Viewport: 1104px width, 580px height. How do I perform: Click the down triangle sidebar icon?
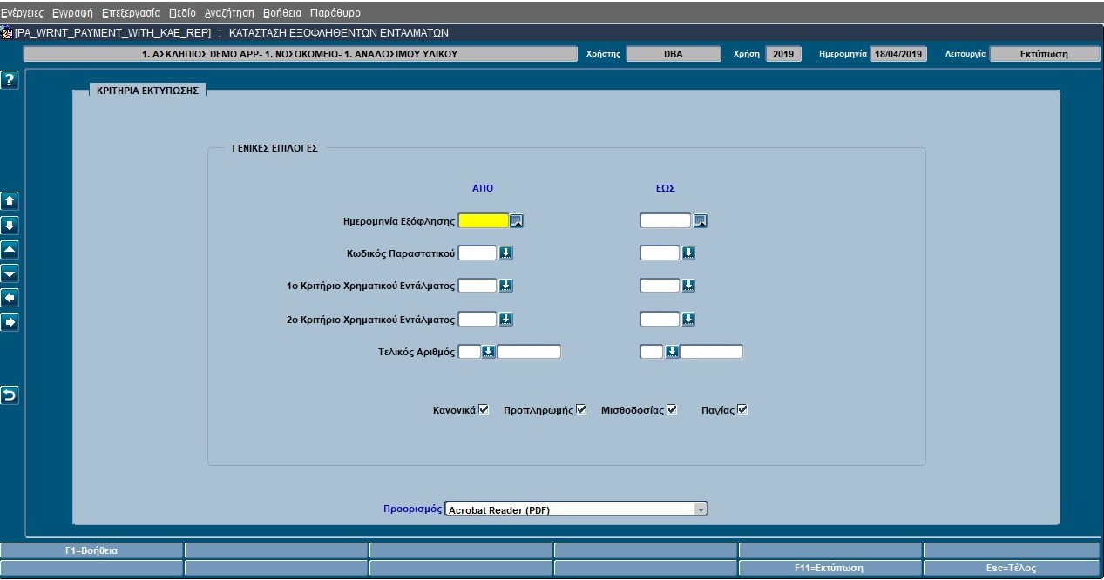pyautogui.click(x=10, y=274)
